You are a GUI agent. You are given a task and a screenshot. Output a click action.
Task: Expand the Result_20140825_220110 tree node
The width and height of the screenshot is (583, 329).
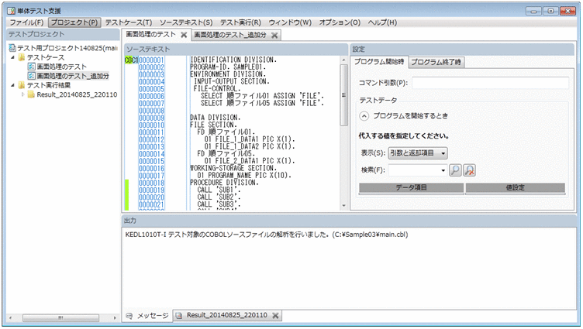tap(23, 94)
